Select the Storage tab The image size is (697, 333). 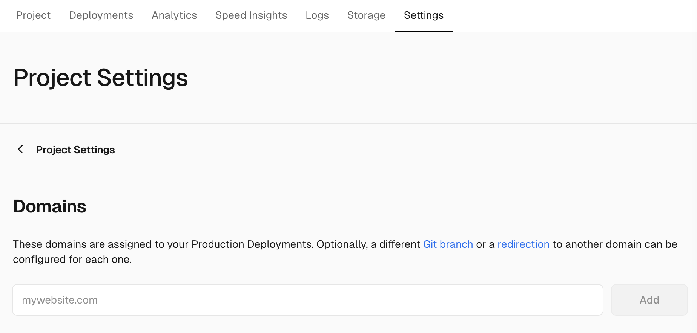pyautogui.click(x=366, y=15)
